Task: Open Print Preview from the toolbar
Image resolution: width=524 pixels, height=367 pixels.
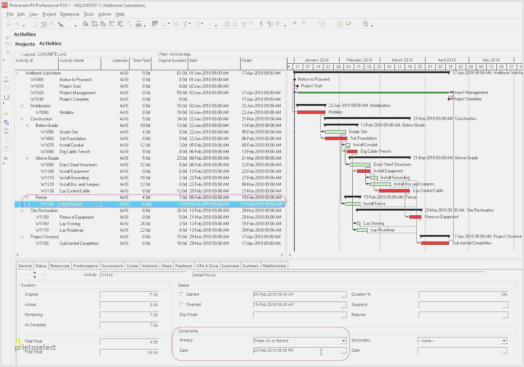Action: point(17,24)
